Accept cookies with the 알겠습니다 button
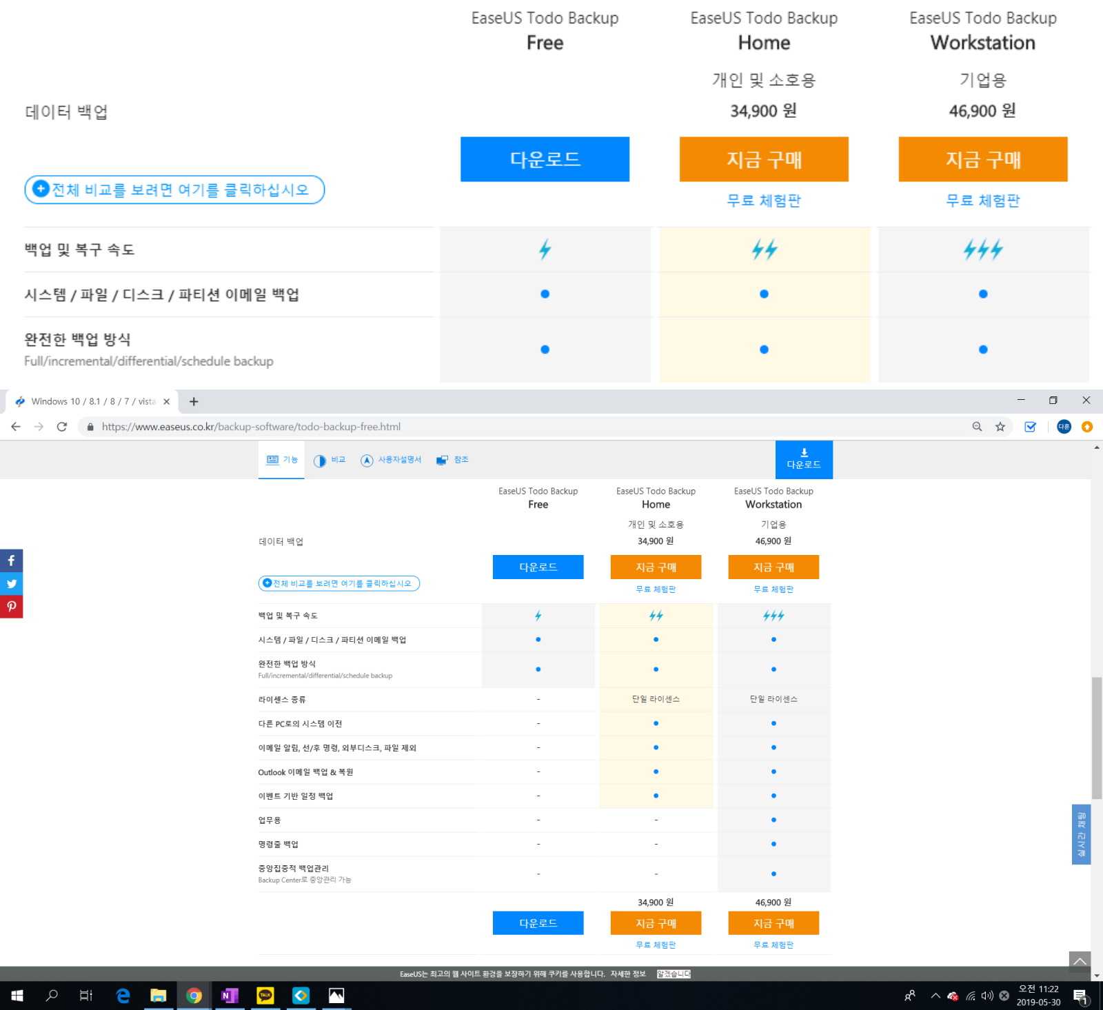The height and width of the screenshot is (1010, 1103). [x=674, y=974]
